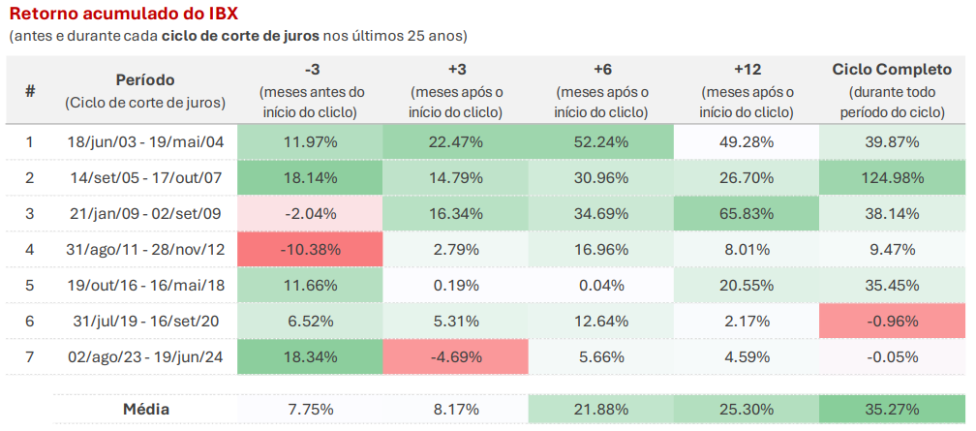The height and width of the screenshot is (431, 976).
Task: Click the "-3" months column header
Action: pos(313,70)
